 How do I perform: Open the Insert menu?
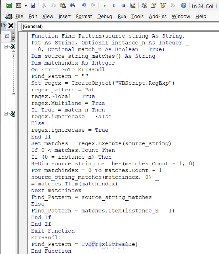[65, 16]
